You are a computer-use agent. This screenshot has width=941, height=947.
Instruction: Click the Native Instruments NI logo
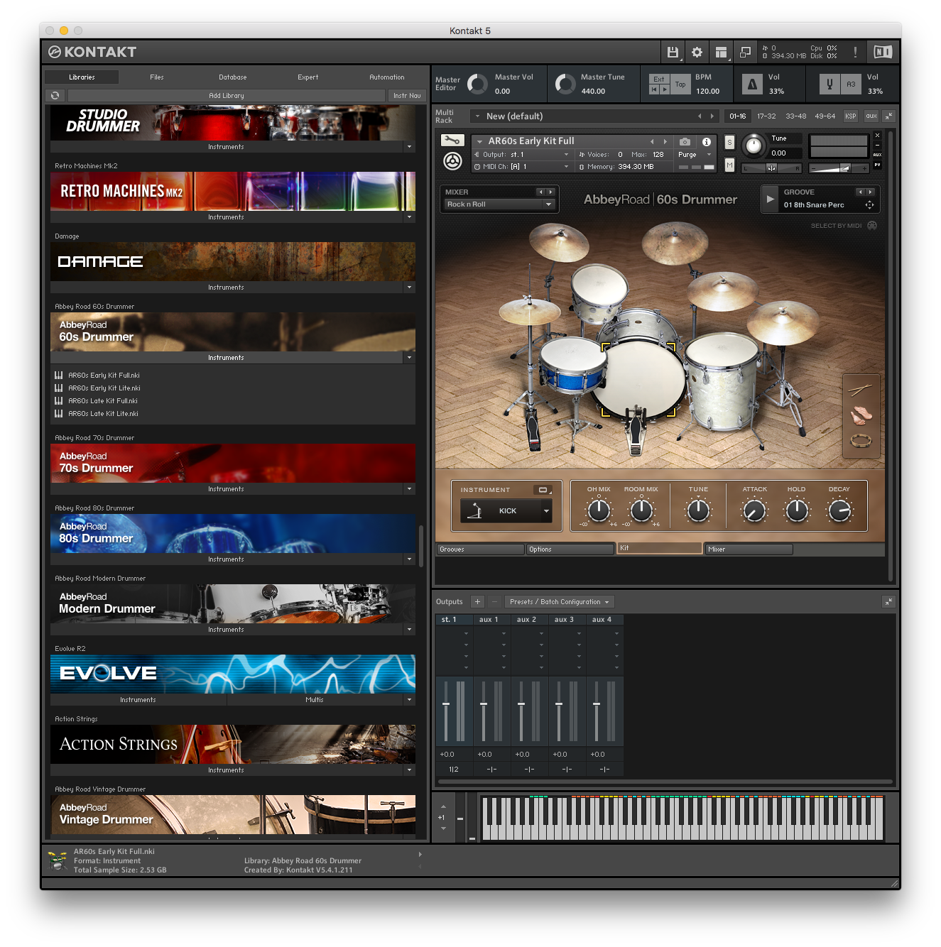coord(883,52)
